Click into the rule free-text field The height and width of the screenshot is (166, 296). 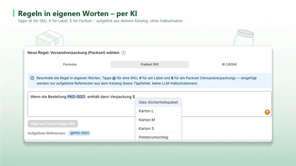click(149, 104)
